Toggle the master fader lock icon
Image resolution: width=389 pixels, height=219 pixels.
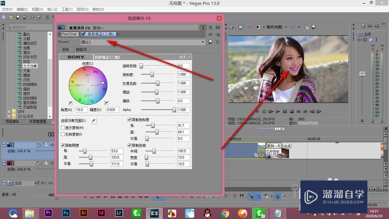pyautogui.click(x=362, y=121)
